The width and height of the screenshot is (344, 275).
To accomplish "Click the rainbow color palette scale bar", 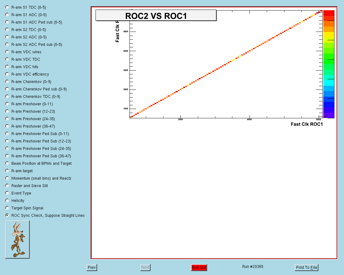I will [x=329, y=64].
